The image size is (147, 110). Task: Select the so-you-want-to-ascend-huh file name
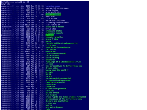coord(59,78)
